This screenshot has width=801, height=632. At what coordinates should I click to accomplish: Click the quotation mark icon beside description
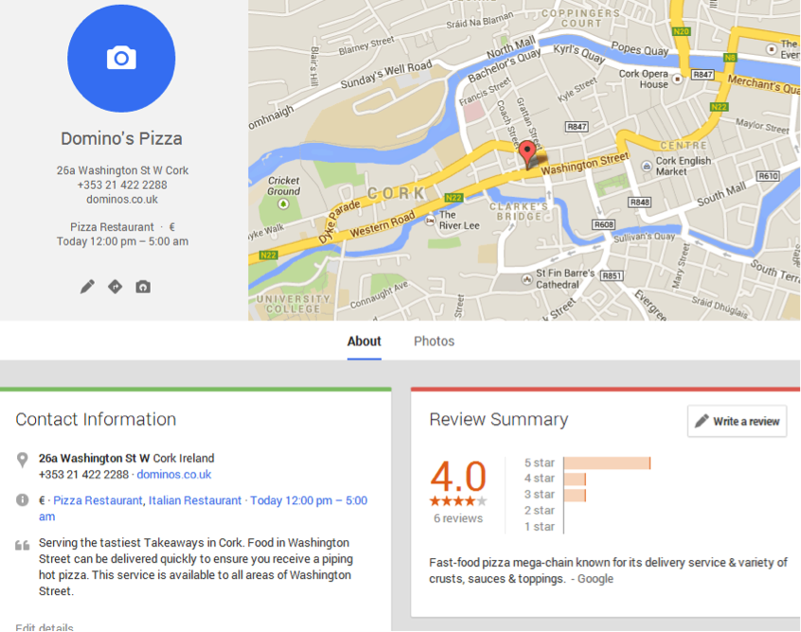click(x=23, y=545)
